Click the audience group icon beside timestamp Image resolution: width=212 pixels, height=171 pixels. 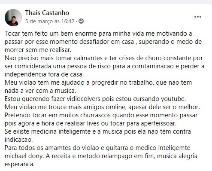pos(81,21)
